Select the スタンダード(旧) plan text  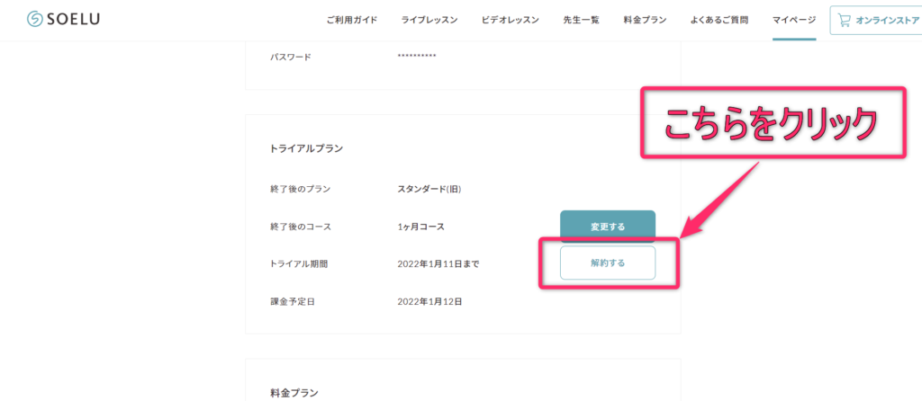429,189
